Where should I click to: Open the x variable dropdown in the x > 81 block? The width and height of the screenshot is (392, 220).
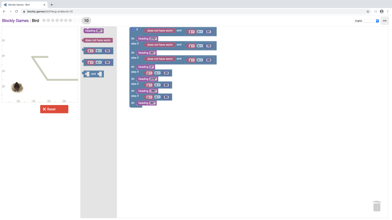pos(191,32)
